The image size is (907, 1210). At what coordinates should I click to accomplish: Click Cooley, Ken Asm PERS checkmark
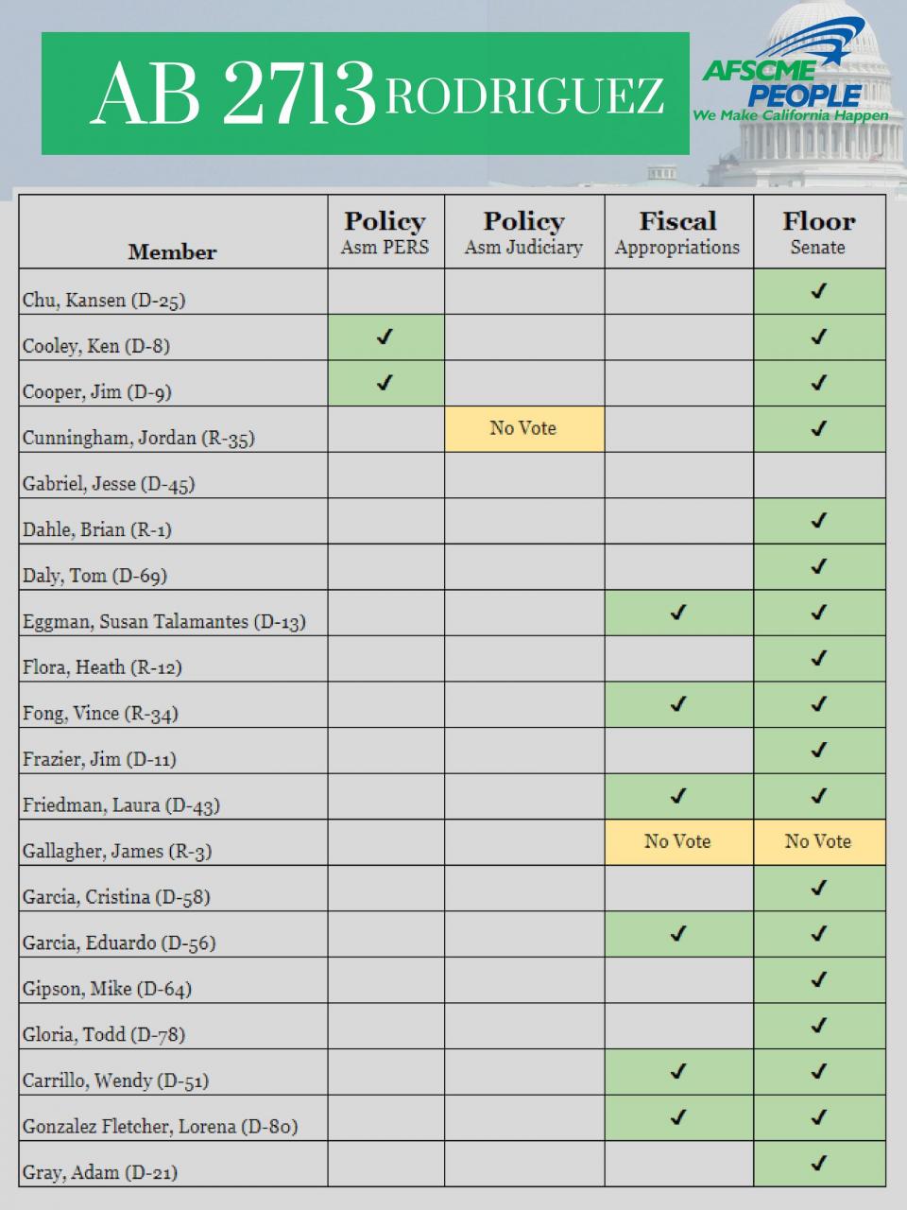tap(385, 337)
